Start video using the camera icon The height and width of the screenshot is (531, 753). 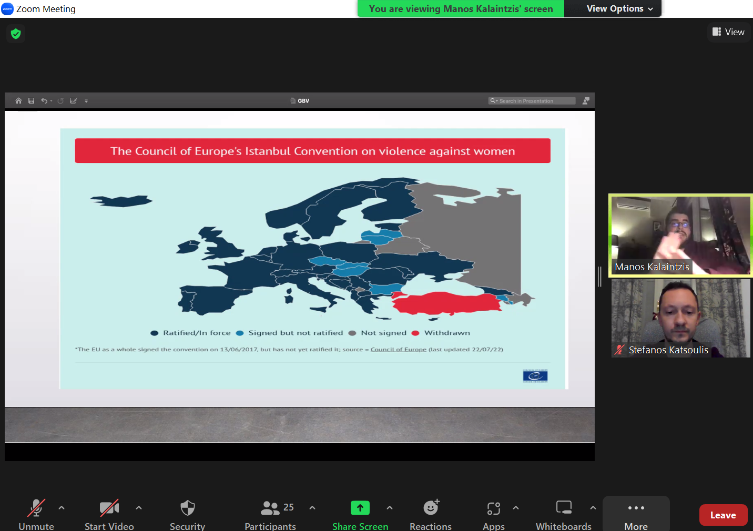(x=109, y=508)
